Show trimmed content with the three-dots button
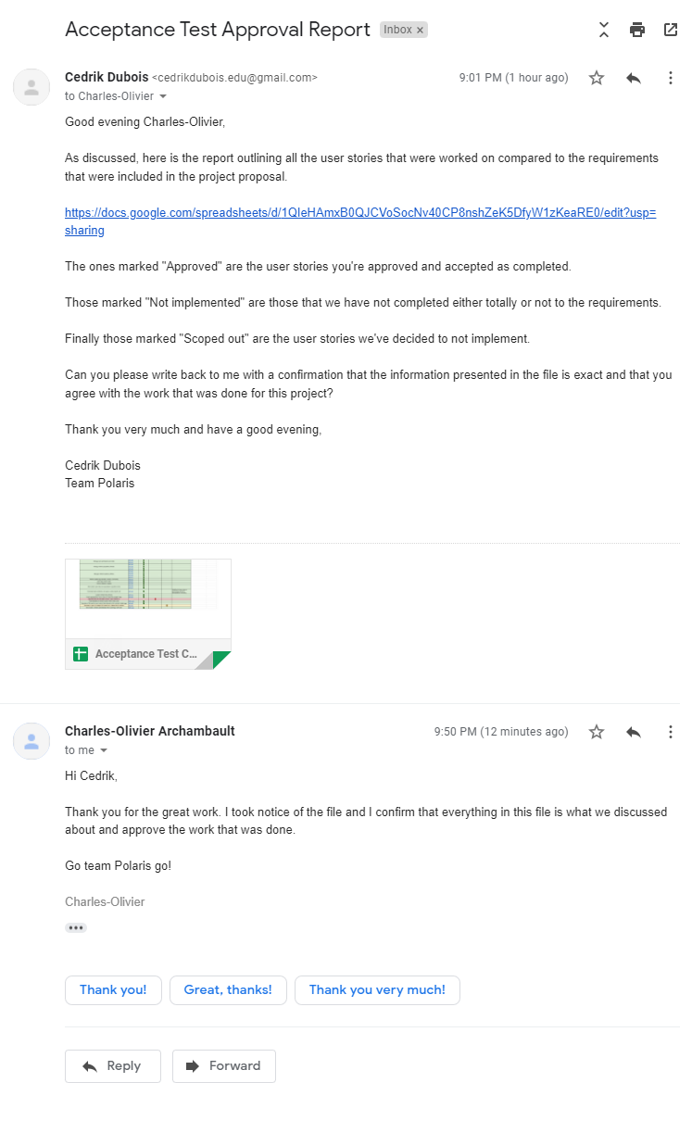692x1133 pixels. click(76, 927)
